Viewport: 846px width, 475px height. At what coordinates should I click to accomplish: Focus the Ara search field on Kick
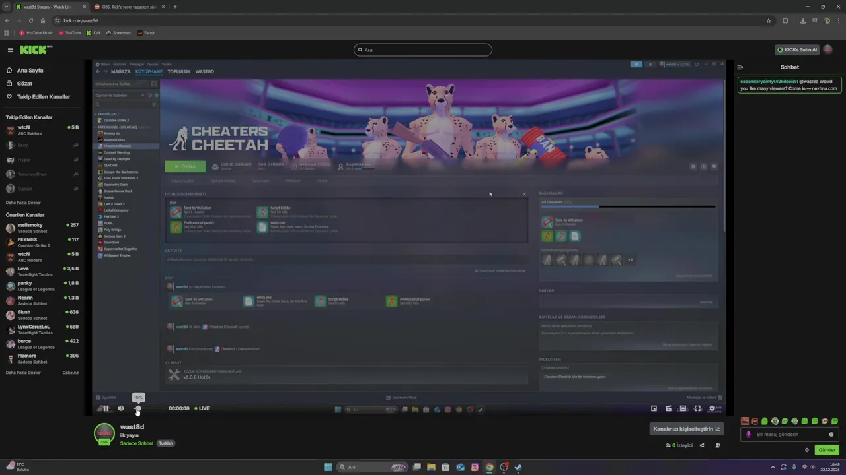423,49
